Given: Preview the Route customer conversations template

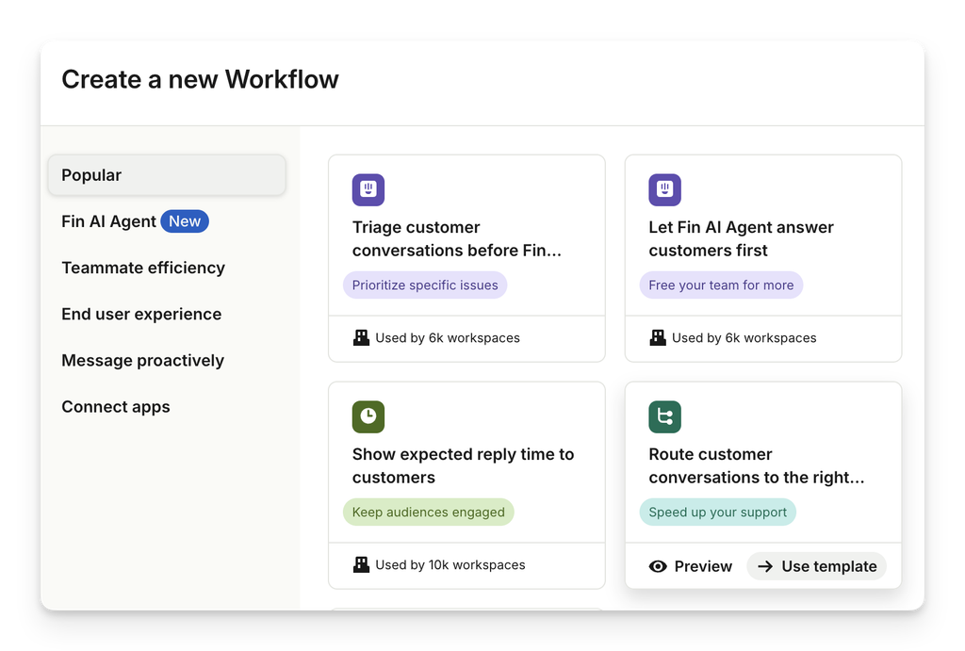Looking at the screenshot, I should (x=691, y=566).
